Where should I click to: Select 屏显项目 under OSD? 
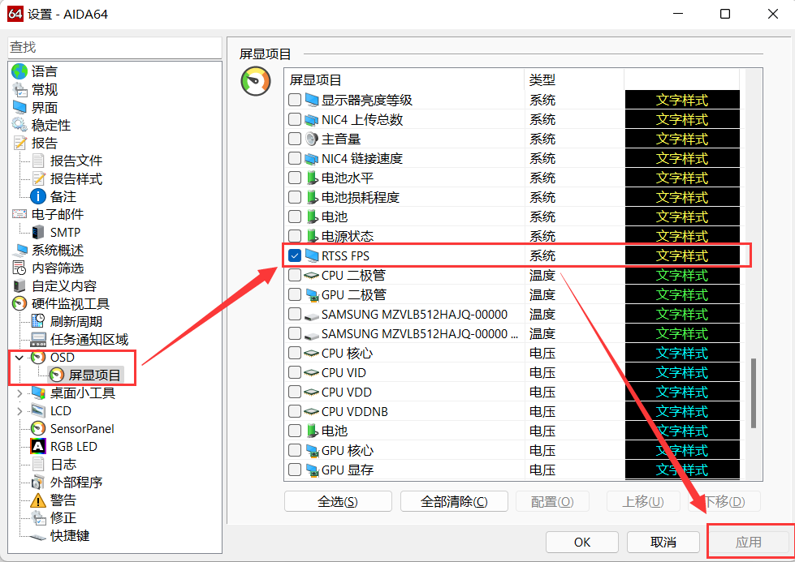tap(94, 375)
